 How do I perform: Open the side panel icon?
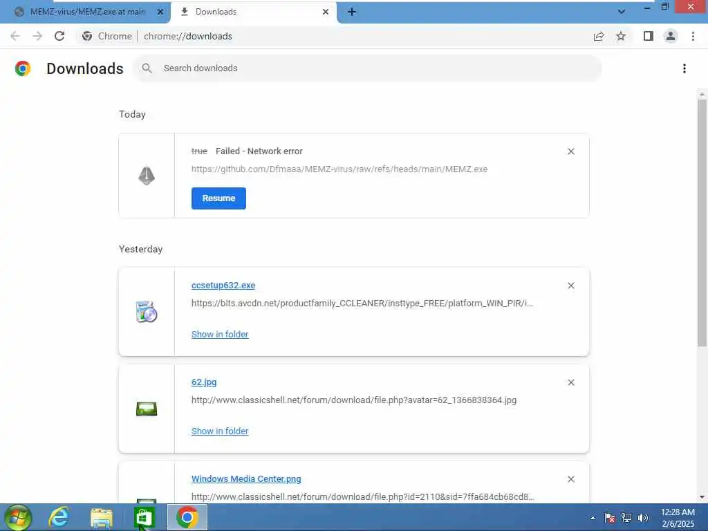[649, 36]
